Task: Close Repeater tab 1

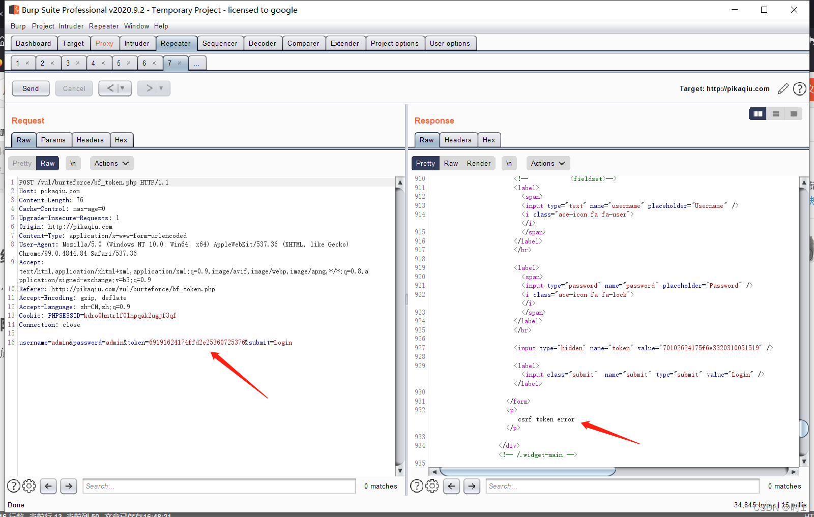Action: (x=27, y=63)
